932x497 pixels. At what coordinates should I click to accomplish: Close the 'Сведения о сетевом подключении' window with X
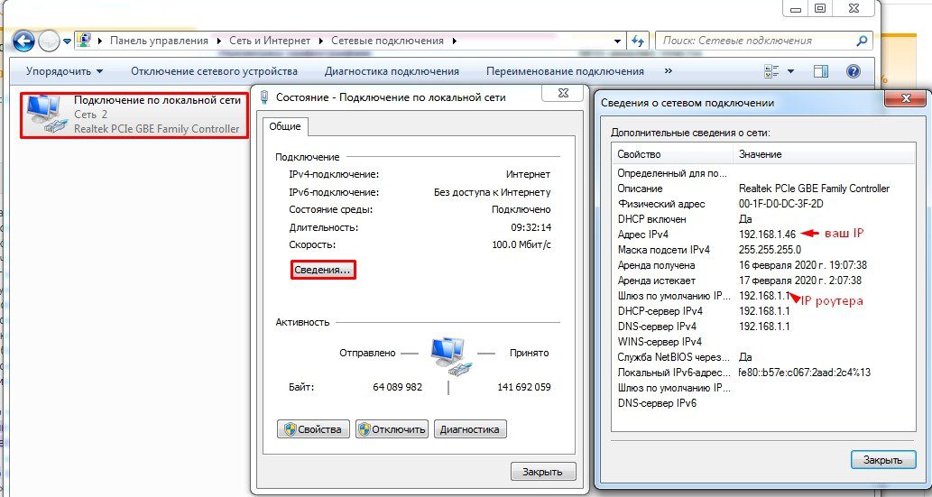[x=906, y=98]
